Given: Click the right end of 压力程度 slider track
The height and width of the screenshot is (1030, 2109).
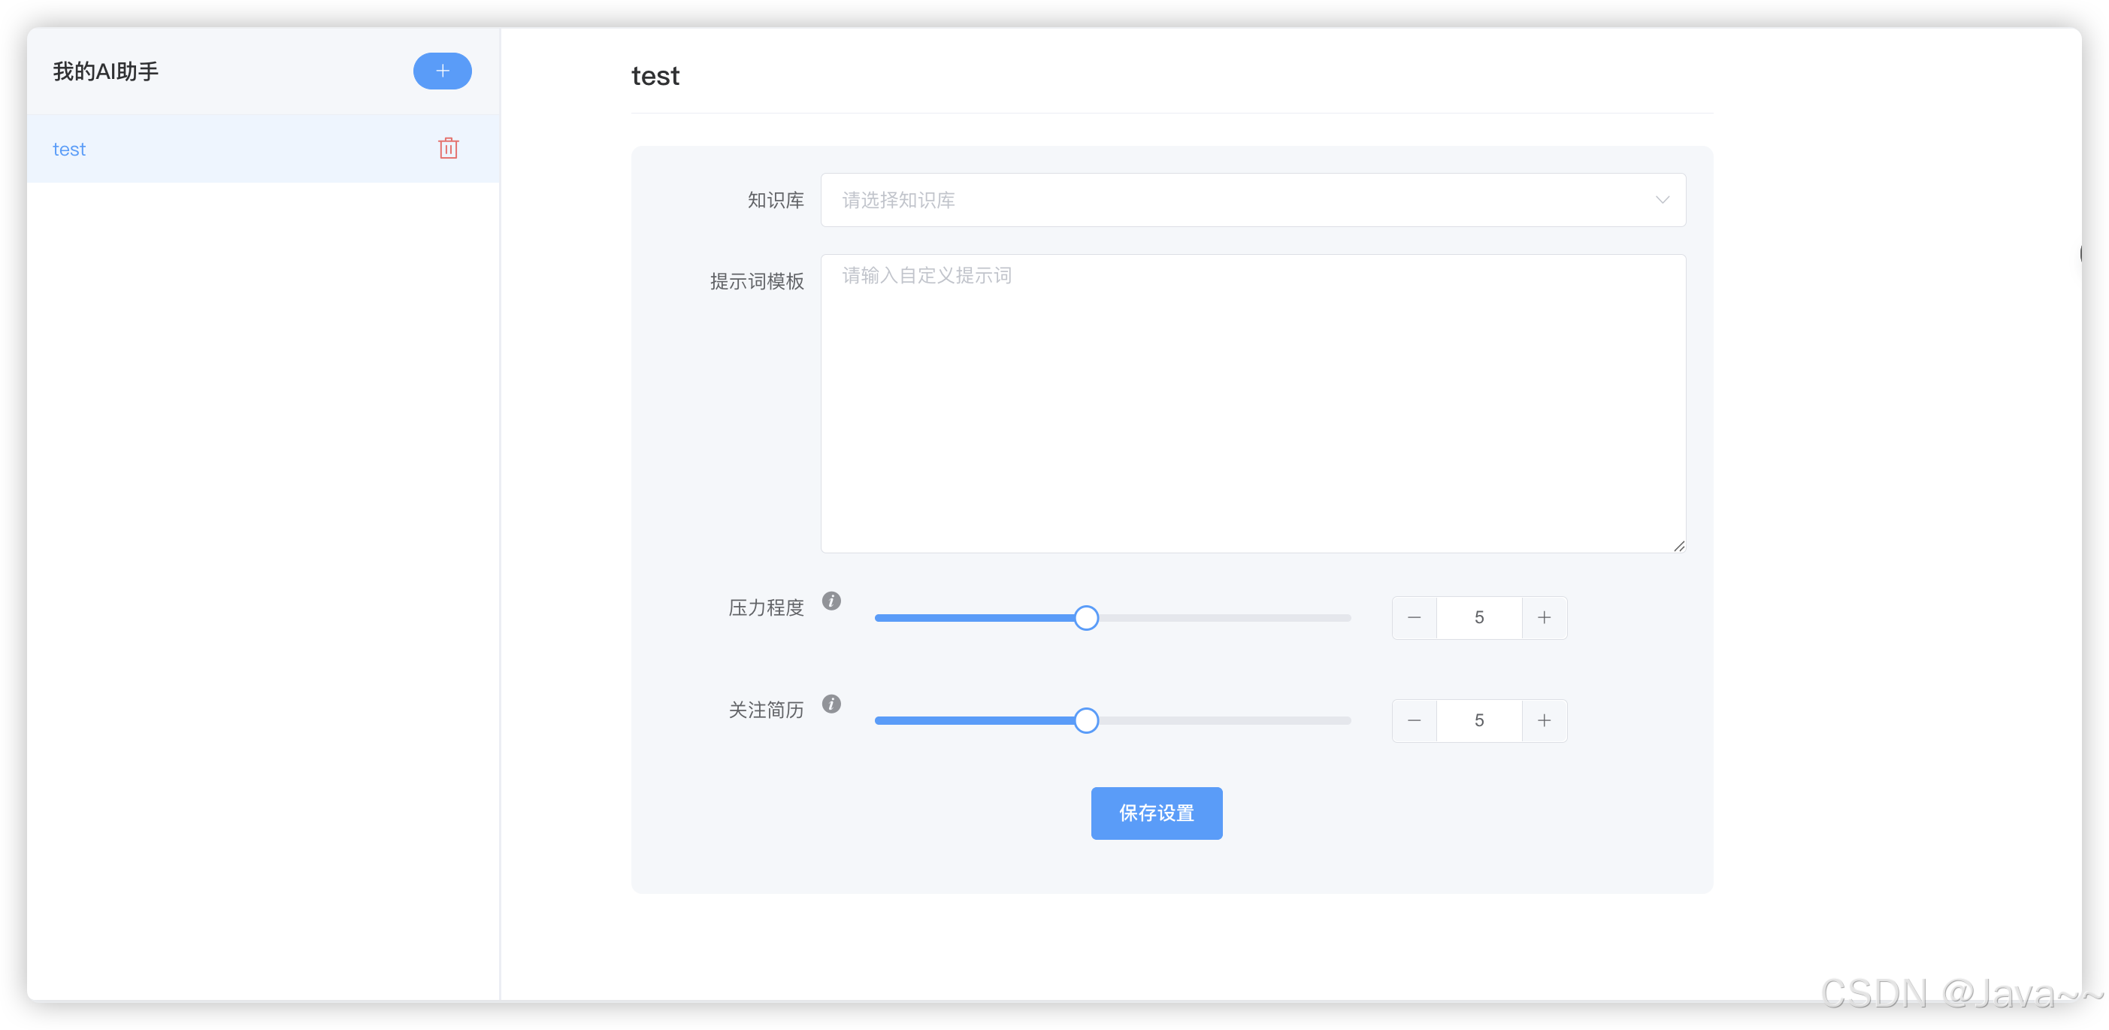Looking at the screenshot, I should coord(1346,618).
